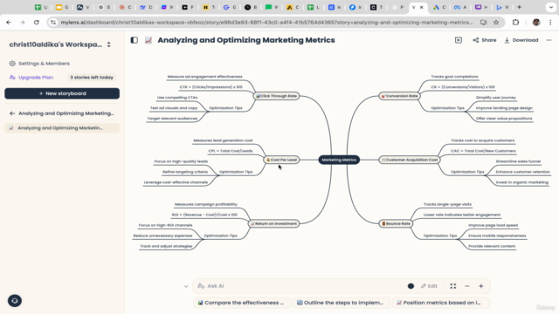Select the Click Through Rate node

276,96
